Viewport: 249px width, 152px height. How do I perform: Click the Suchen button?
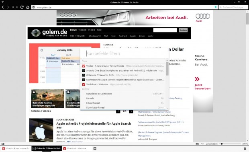point(183,30)
